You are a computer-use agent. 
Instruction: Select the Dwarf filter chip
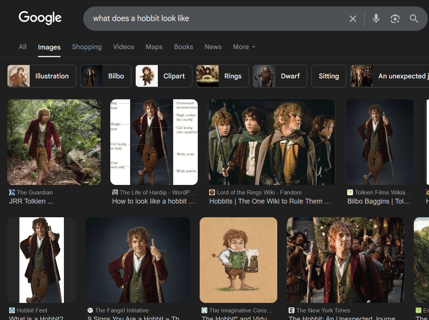[280, 76]
